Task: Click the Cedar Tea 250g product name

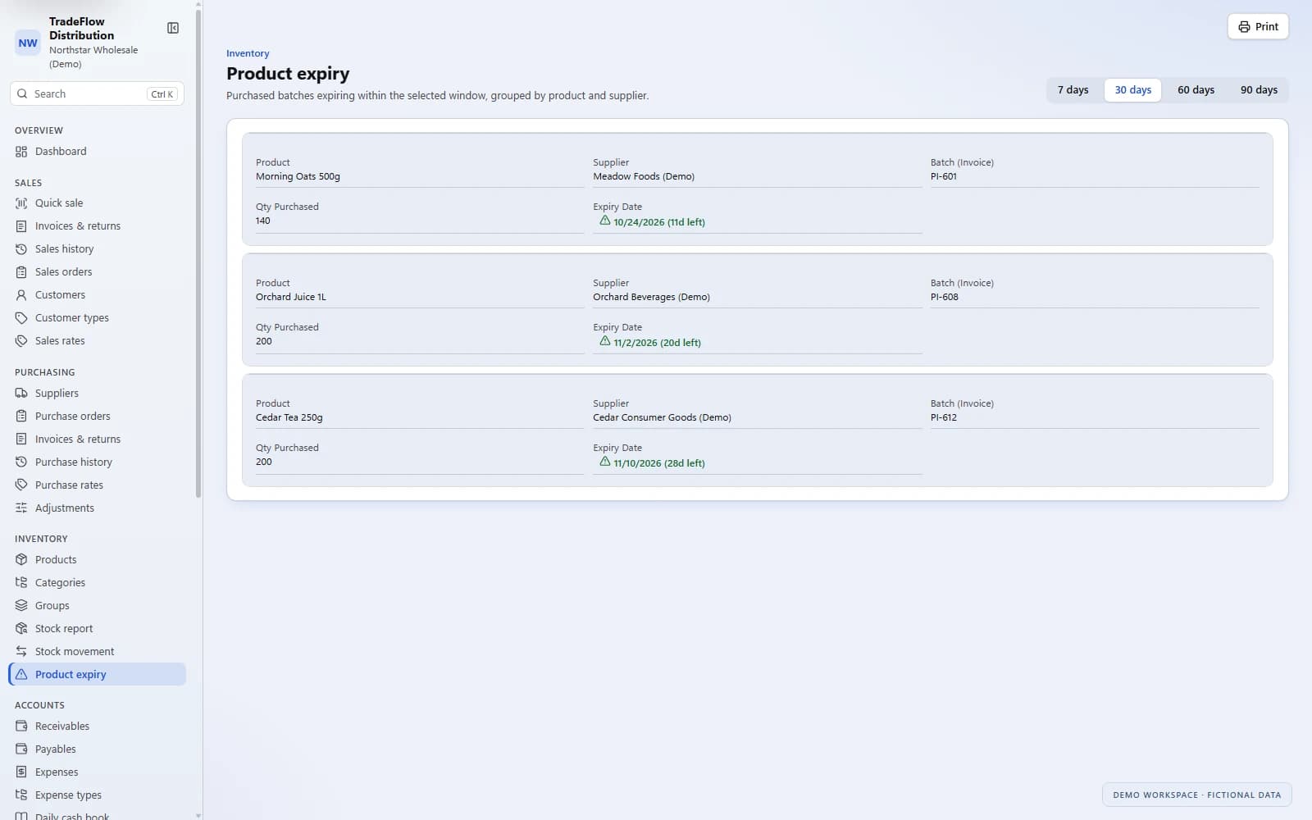Action: point(289,417)
